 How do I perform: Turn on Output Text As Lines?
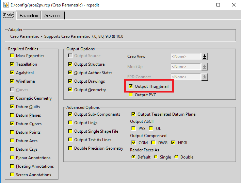coord(70,140)
